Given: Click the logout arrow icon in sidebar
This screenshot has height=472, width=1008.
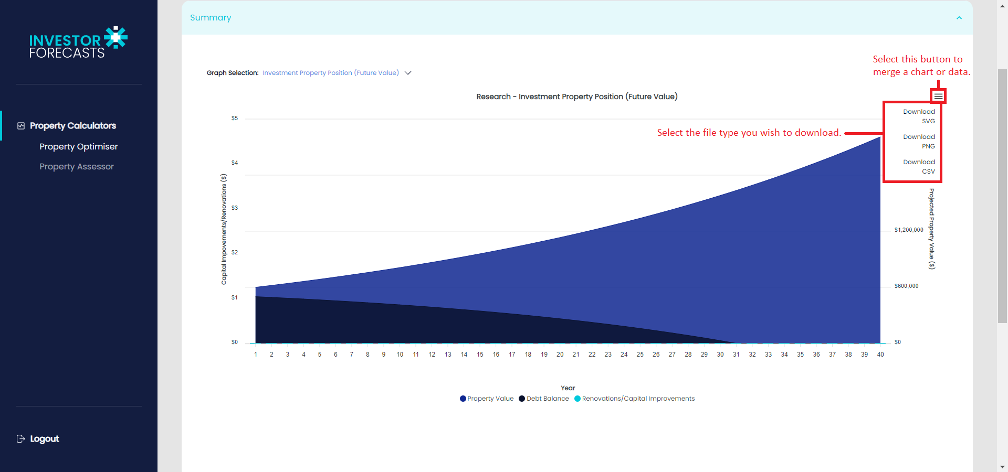Looking at the screenshot, I should (x=20, y=438).
